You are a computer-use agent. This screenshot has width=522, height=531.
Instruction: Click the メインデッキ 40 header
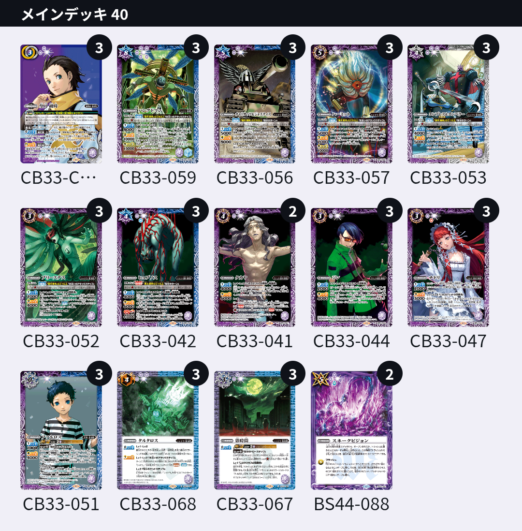(74, 14)
